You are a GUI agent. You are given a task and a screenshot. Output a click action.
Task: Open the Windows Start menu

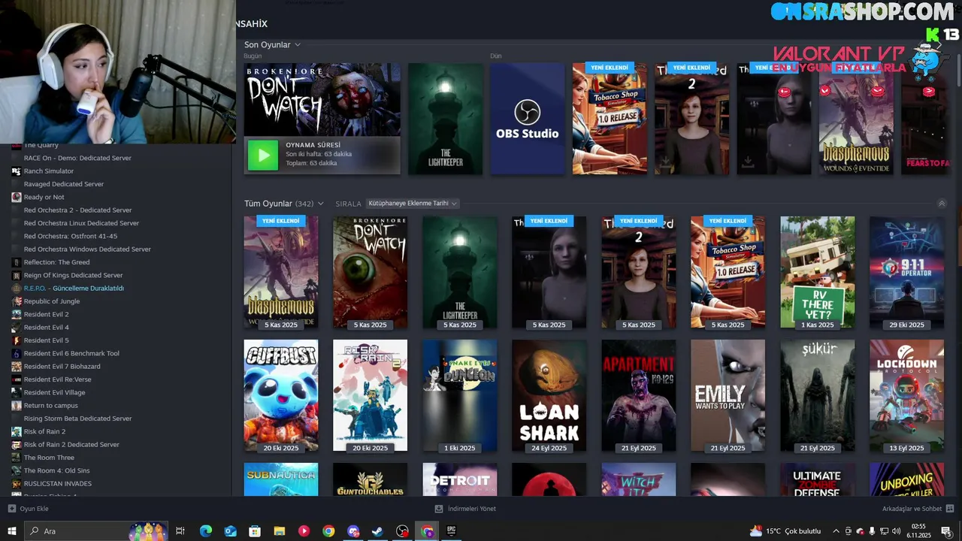(x=12, y=531)
